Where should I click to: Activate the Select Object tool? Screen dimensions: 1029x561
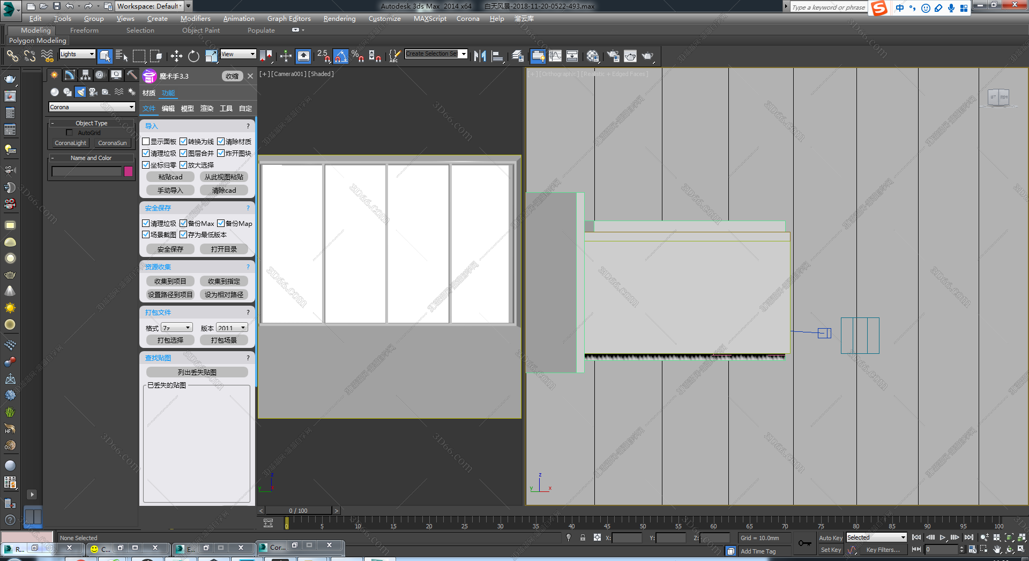click(x=105, y=56)
